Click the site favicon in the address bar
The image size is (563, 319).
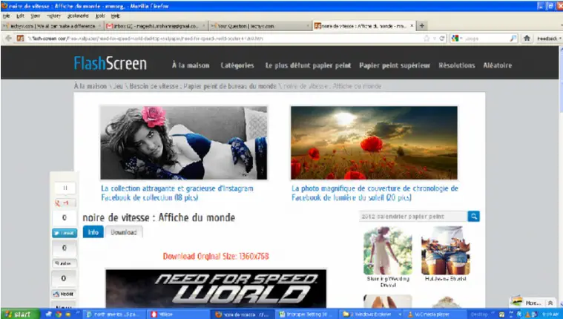click(21, 38)
